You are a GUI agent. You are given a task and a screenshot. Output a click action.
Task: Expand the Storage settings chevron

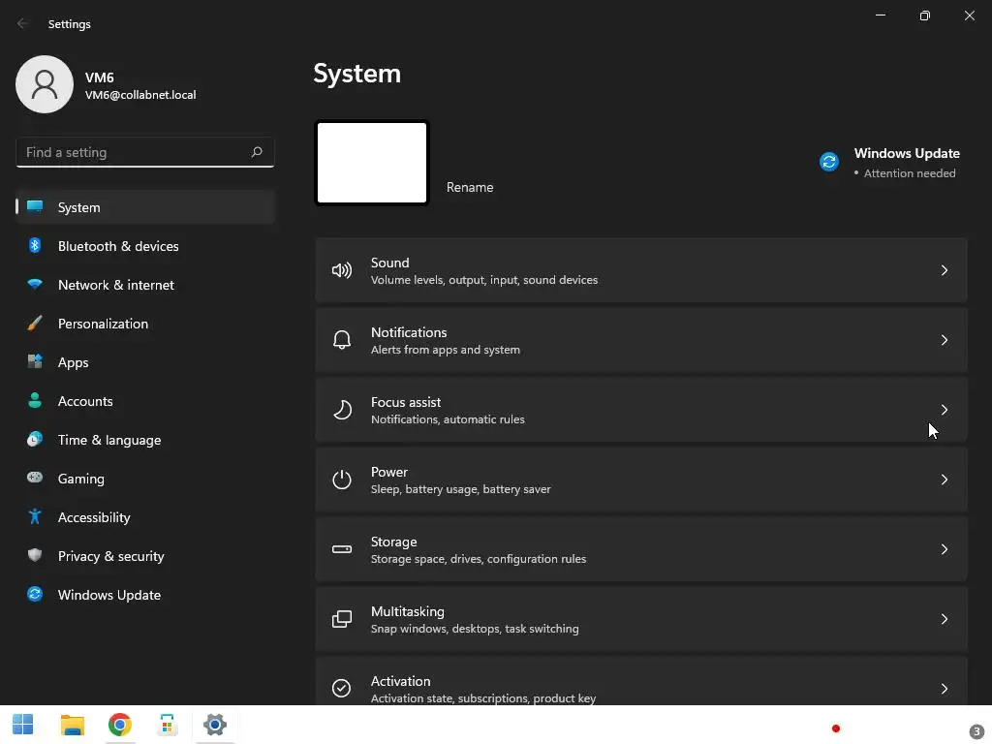point(944,549)
